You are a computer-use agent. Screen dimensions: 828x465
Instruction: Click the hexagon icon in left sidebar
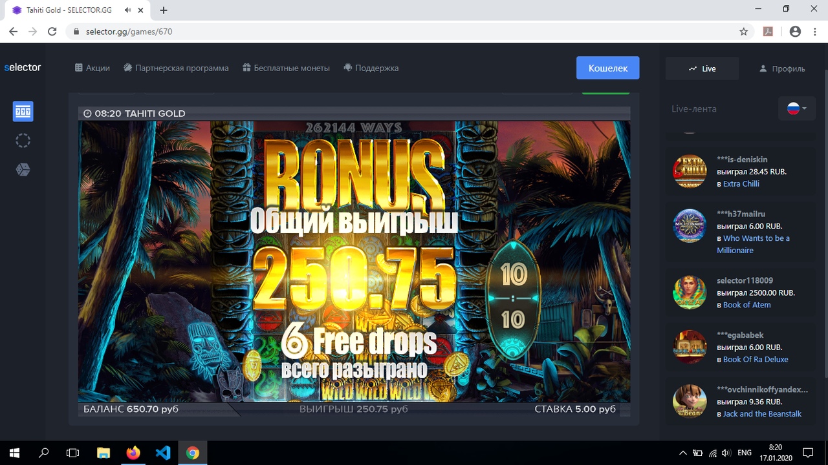tap(23, 170)
